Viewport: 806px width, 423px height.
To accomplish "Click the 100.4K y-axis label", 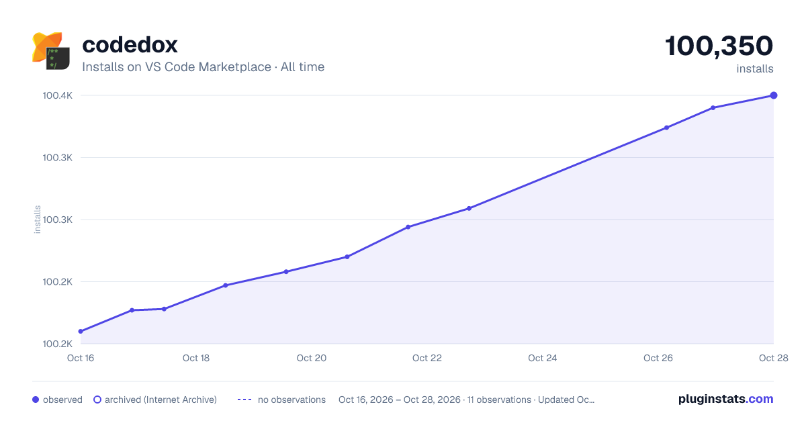I will point(58,95).
